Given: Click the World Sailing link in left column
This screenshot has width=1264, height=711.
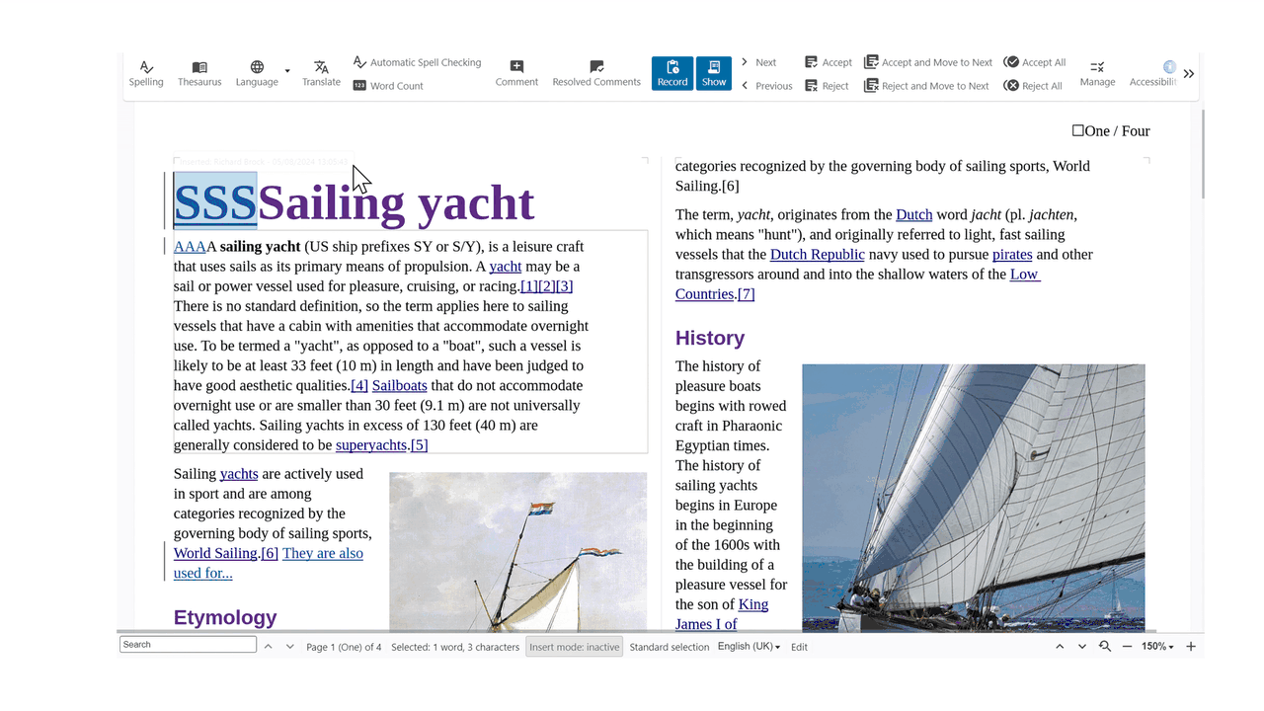Looking at the screenshot, I should [215, 553].
